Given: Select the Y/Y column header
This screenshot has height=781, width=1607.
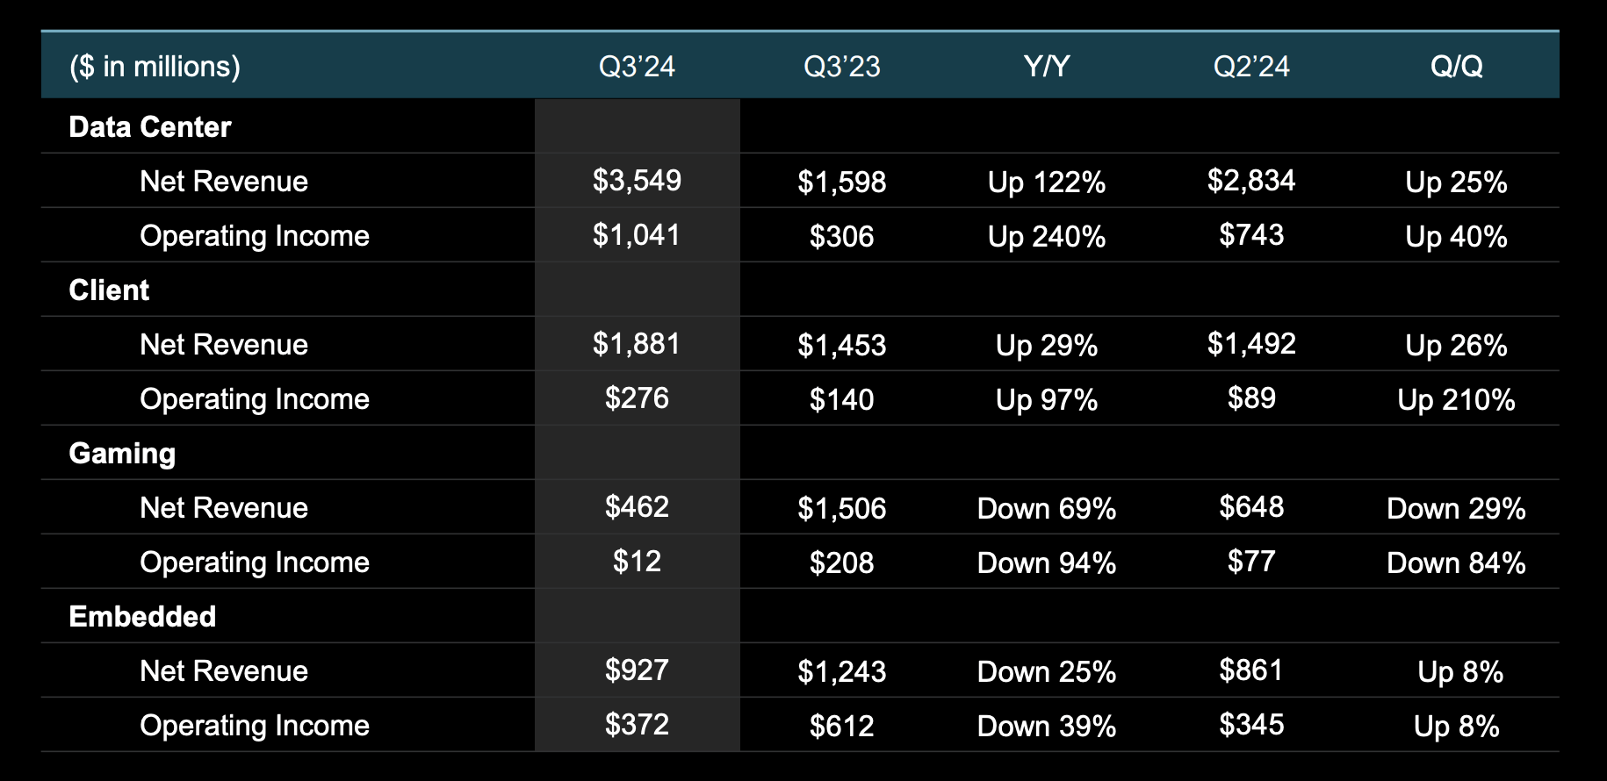Looking at the screenshot, I should coord(1046,67).
